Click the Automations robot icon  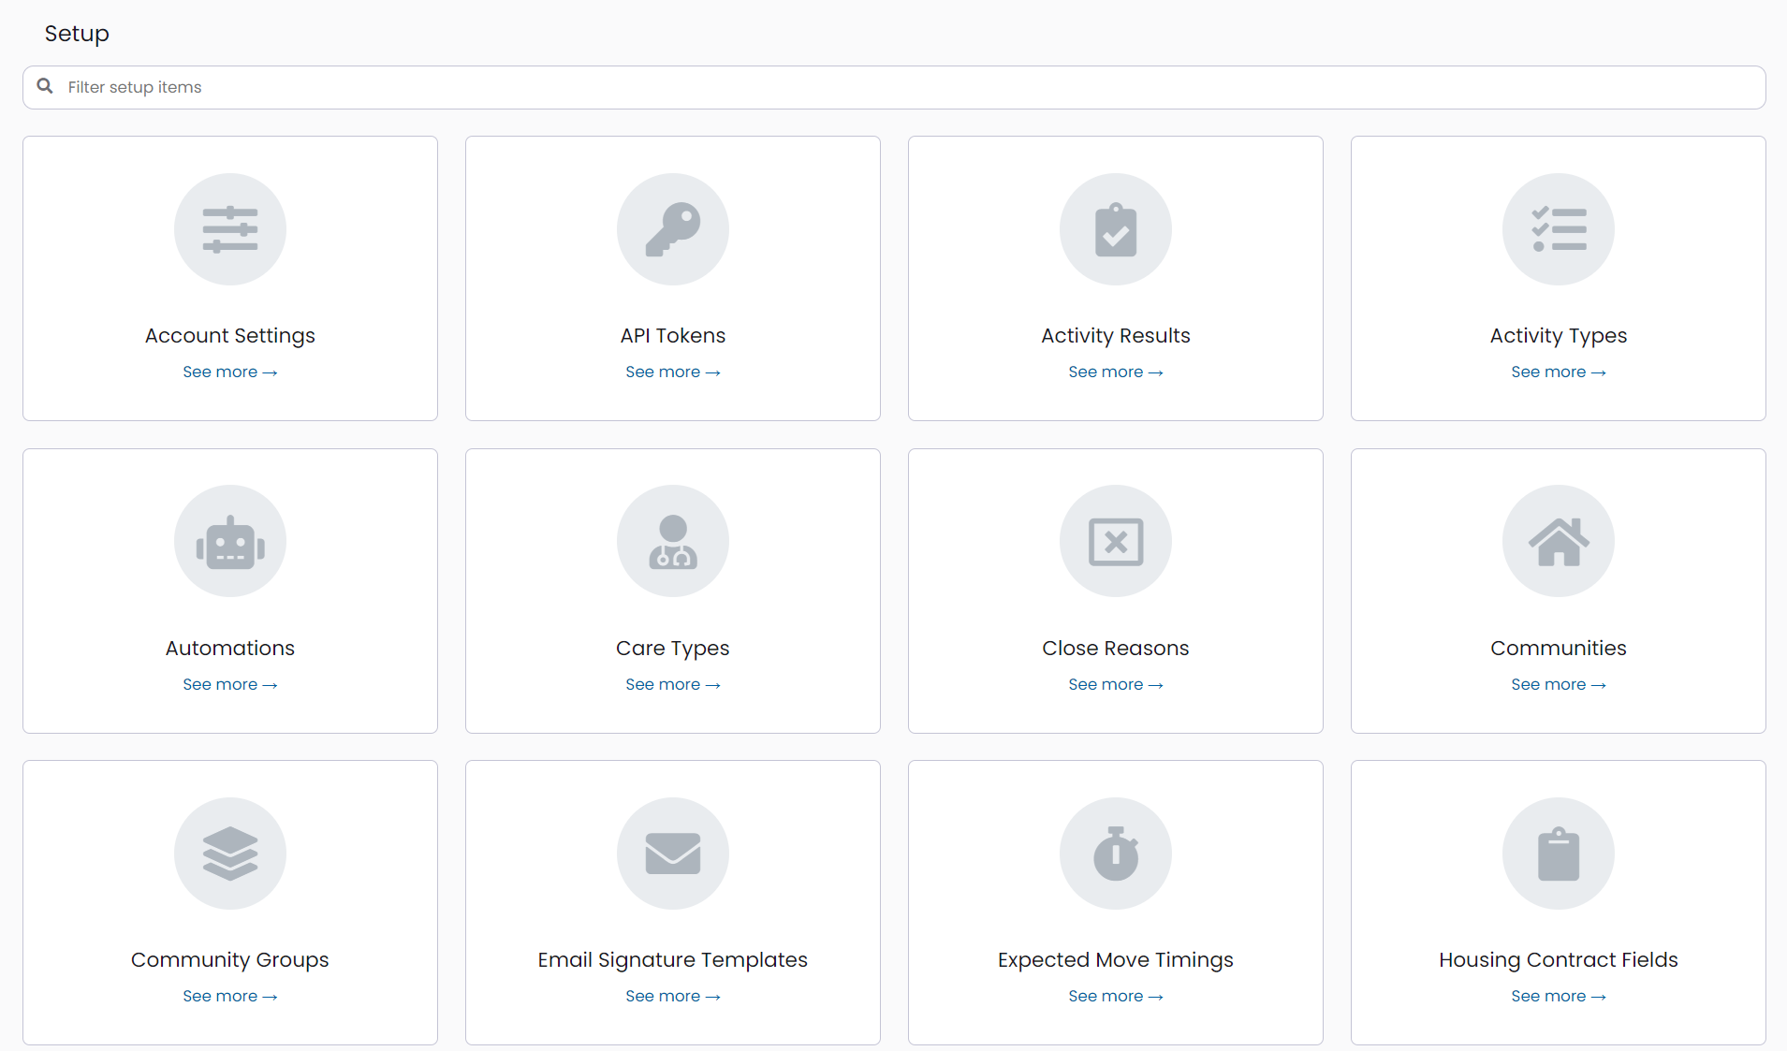[x=230, y=541]
